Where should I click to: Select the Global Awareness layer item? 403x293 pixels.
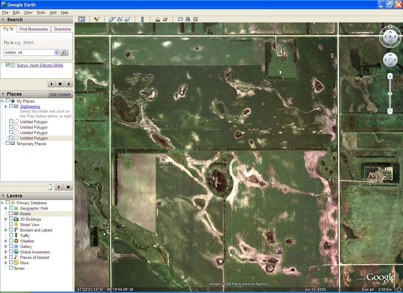pos(35,252)
